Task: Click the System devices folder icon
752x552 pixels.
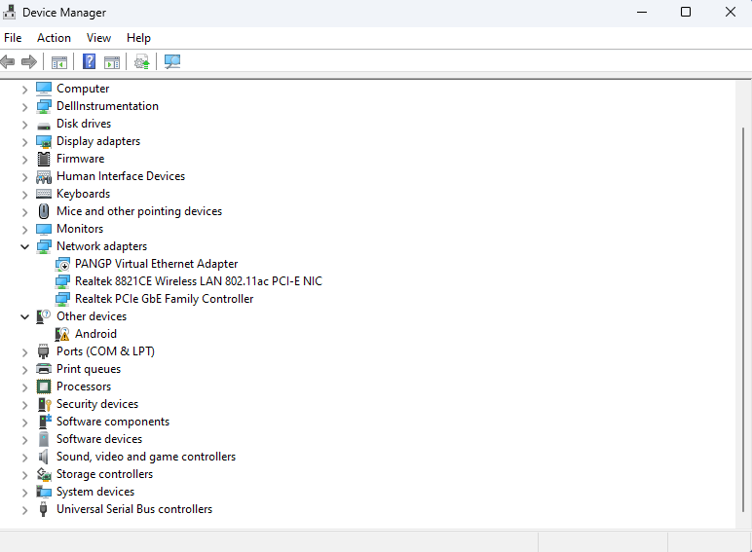Action: pos(44,492)
